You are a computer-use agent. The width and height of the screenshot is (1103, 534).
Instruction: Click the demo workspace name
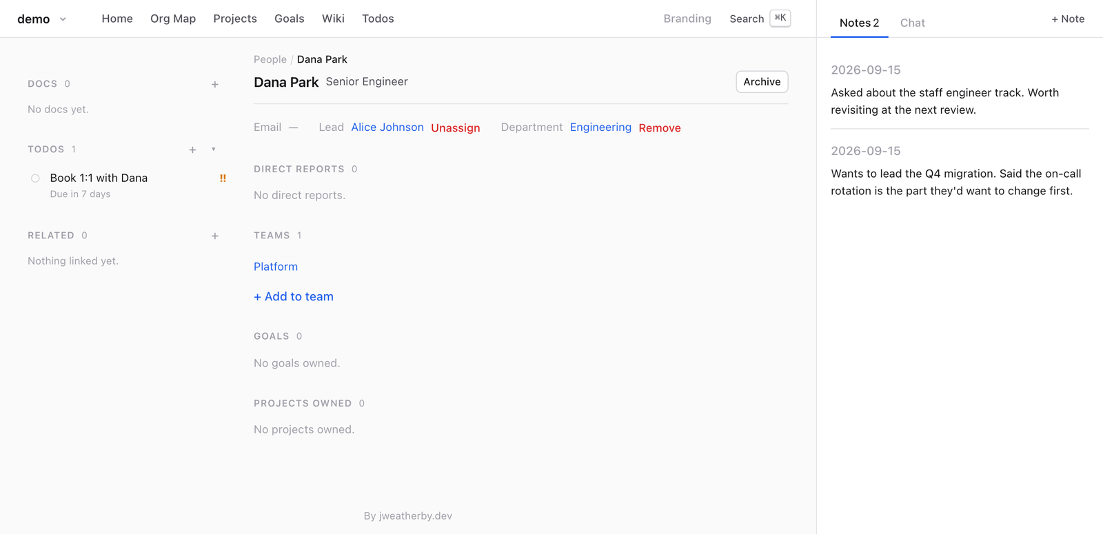(x=34, y=19)
